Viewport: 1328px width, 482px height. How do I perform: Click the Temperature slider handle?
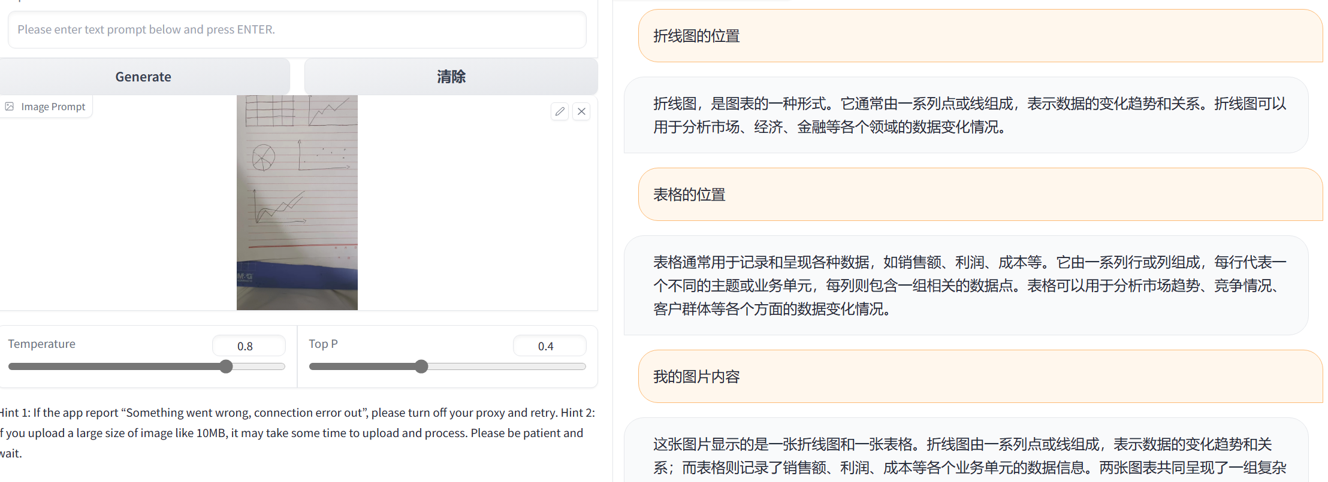(x=226, y=366)
